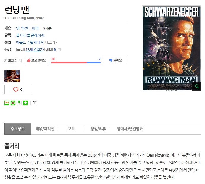Click the red-blue expectation ratio bar
This screenshot has height=184, width=205.
coord(76,62)
